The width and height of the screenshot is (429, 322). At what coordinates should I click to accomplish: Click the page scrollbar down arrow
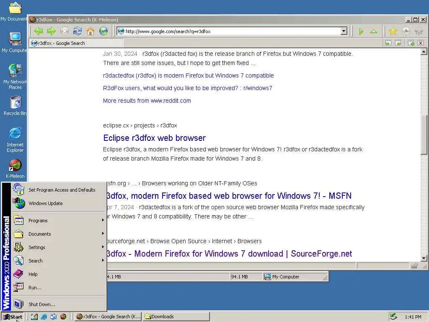coord(424,258)
